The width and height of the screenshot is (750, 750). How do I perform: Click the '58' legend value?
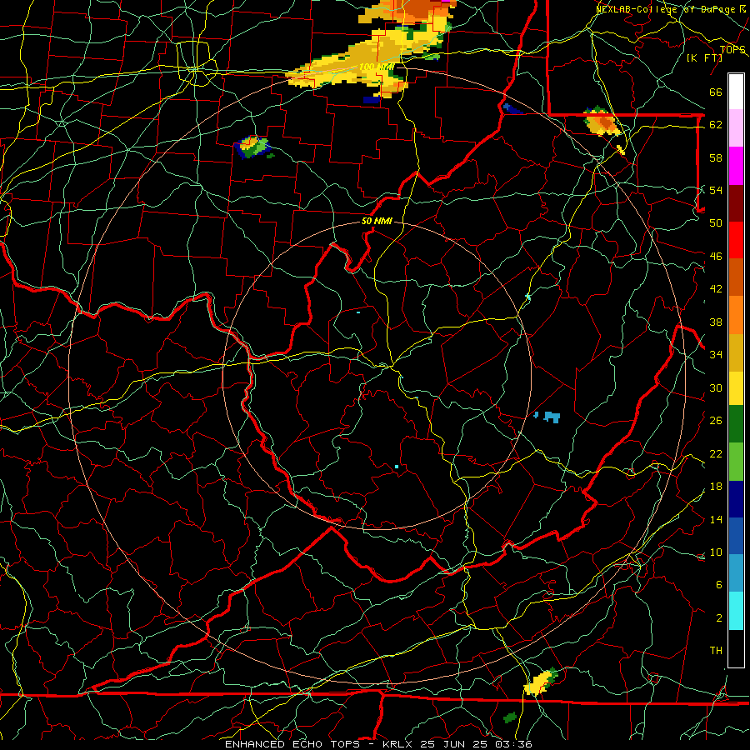click(x=716, y=157)
